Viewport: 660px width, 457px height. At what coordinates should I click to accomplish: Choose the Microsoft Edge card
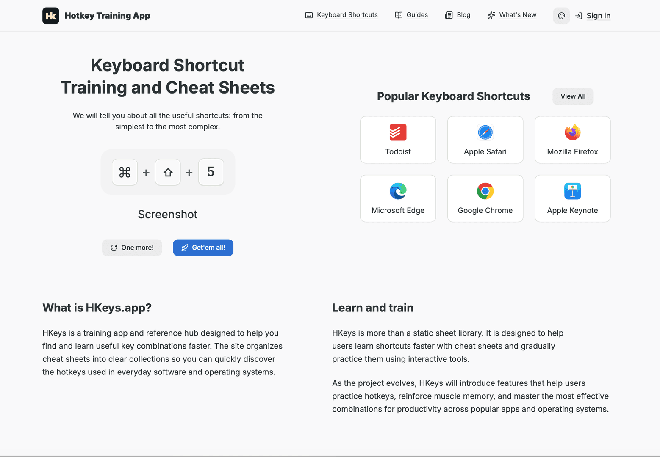point(398,198)
